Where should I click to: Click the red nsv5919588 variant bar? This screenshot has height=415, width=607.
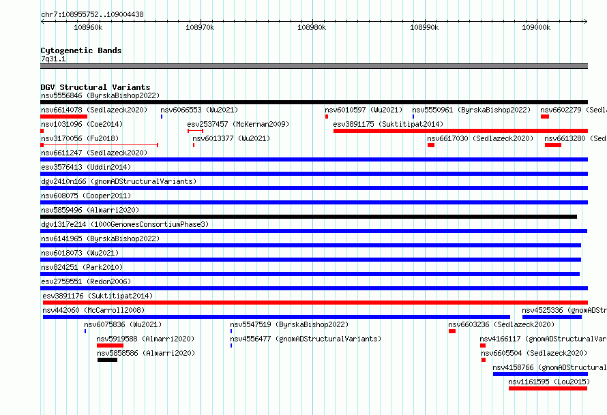(x=110, y=345)
